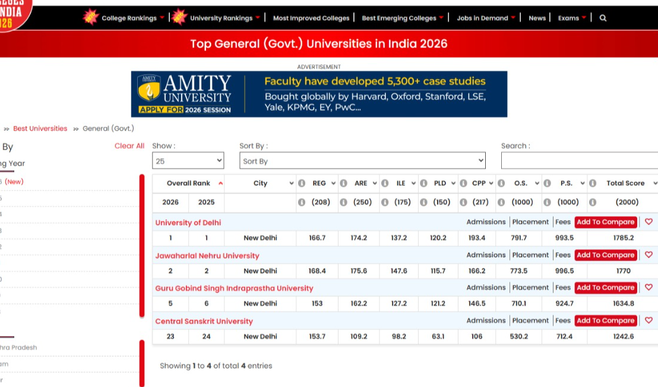View Placement for Guru Gobind Singh Indraprastha
658x387 pixels.
(530, 288)
